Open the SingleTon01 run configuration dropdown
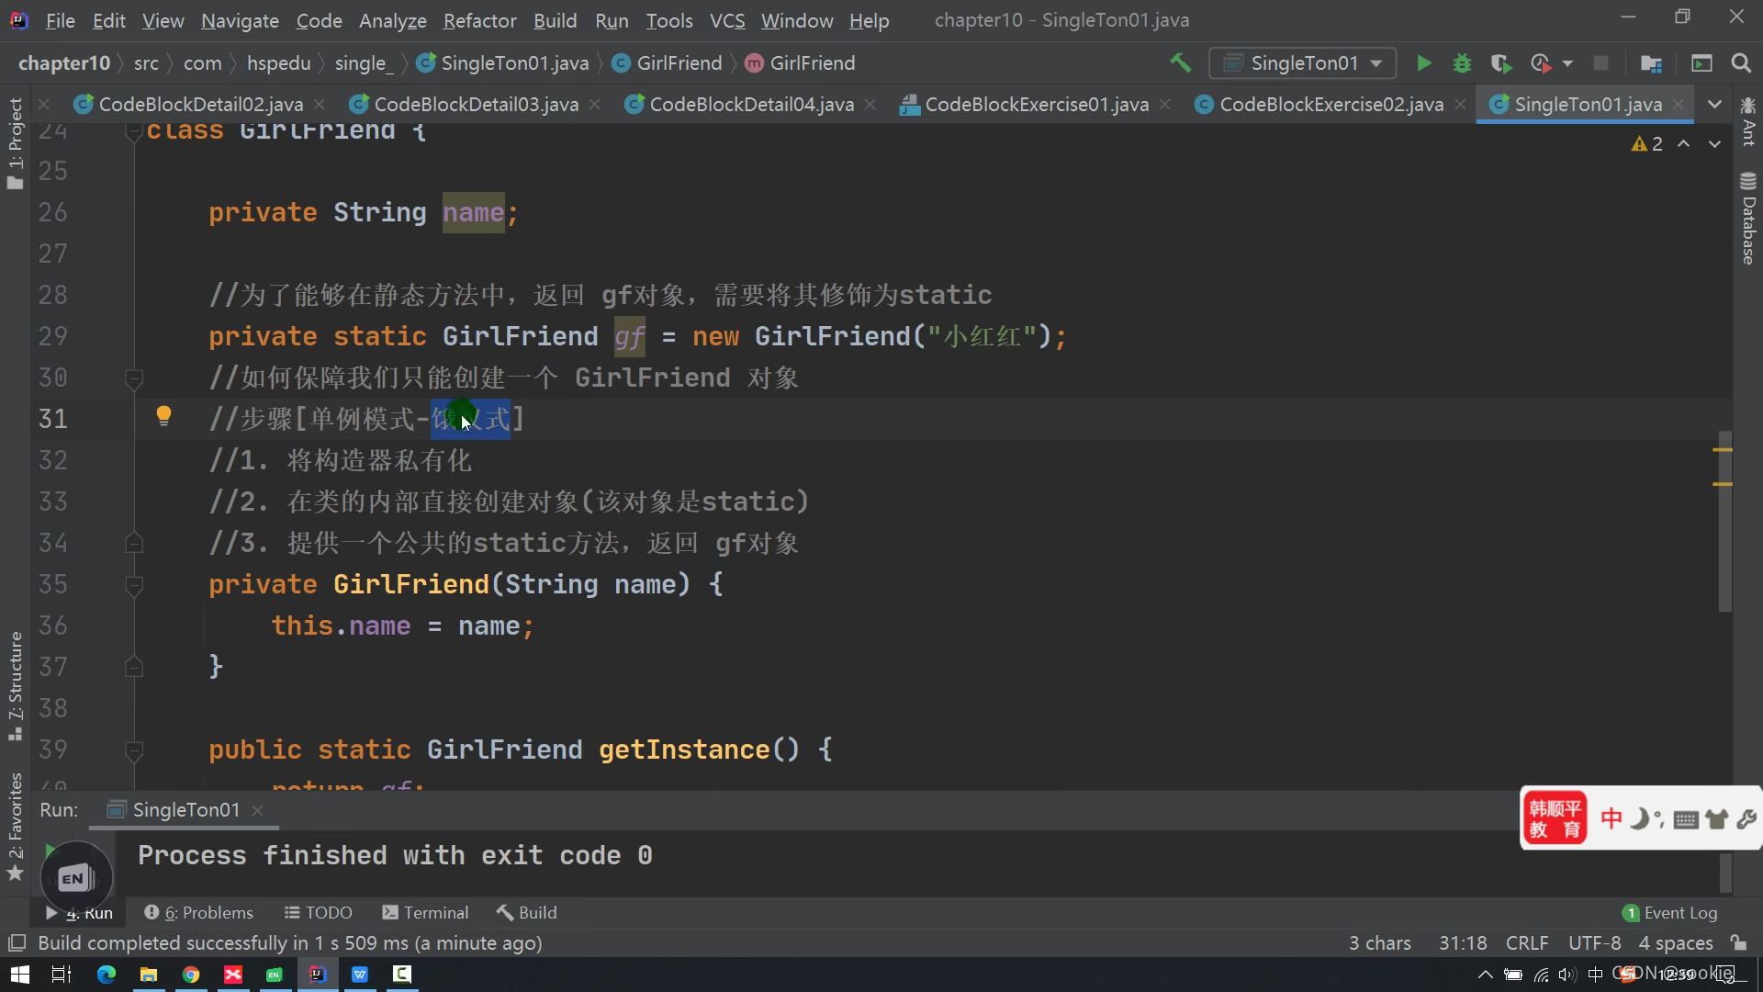Image resolution: width=1763 pixels, height=992 pixels. [x=1303, y=63]
